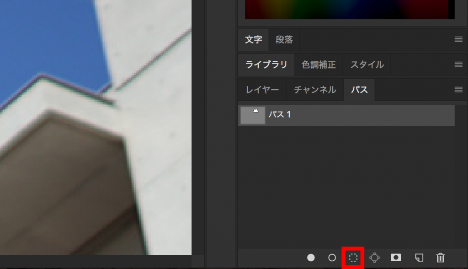Make work path from selection
Viewport: 468px width, 269px height.
click(374, 258)
